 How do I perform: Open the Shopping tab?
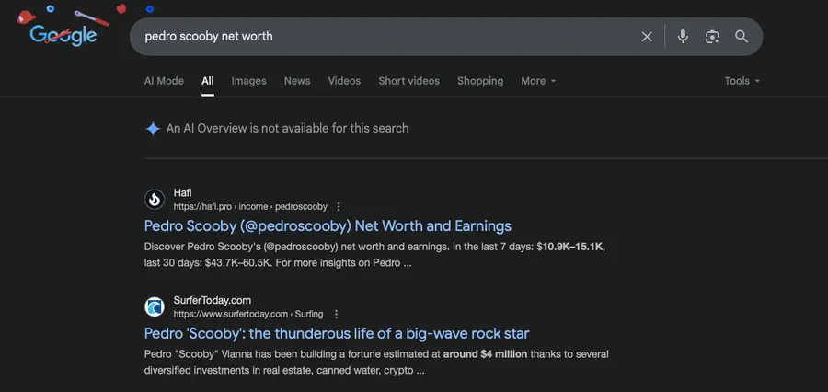(480, 81)
